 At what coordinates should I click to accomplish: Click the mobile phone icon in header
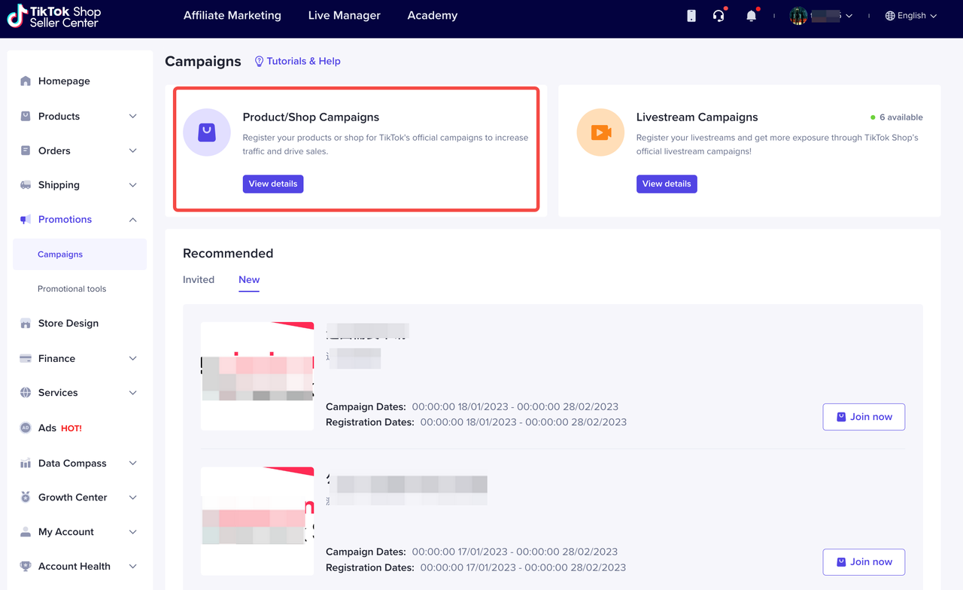(x=691, y=16)
